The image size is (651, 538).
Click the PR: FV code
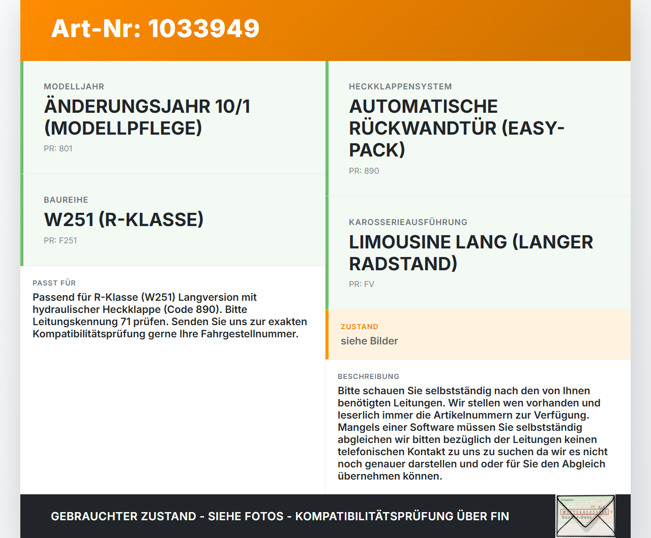pos(362,284)
